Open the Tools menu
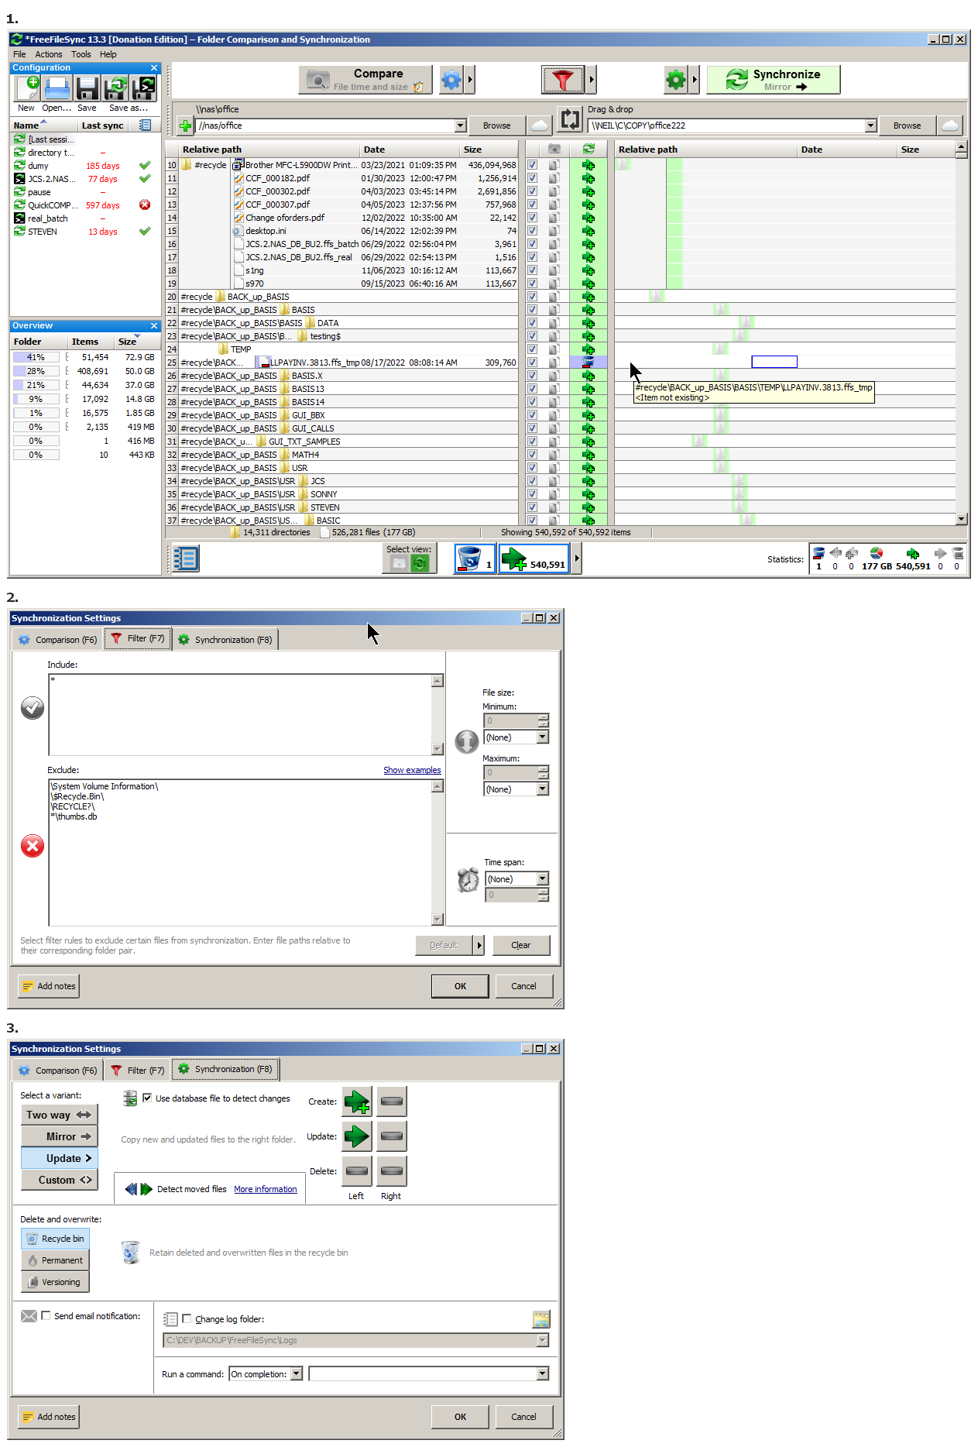Screen dimensions: 978x1447 tap(81, 54)
